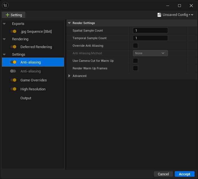
Task: Select the Game Overrides row
Action: coord(33,80)
